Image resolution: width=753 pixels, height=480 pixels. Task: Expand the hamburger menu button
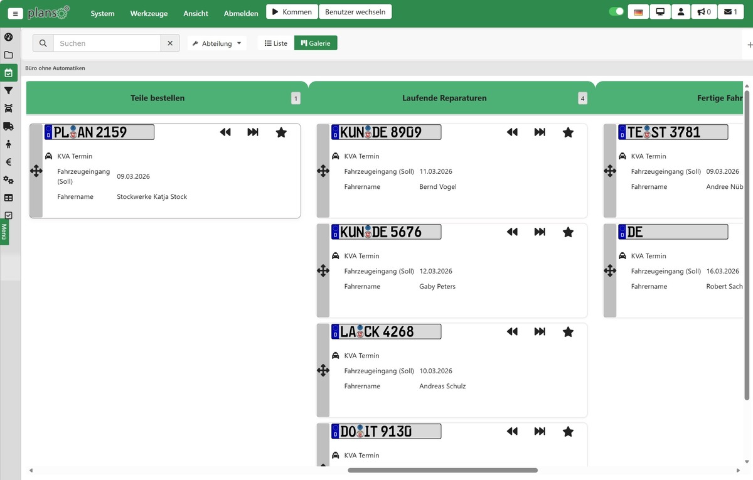click(15, 13)
